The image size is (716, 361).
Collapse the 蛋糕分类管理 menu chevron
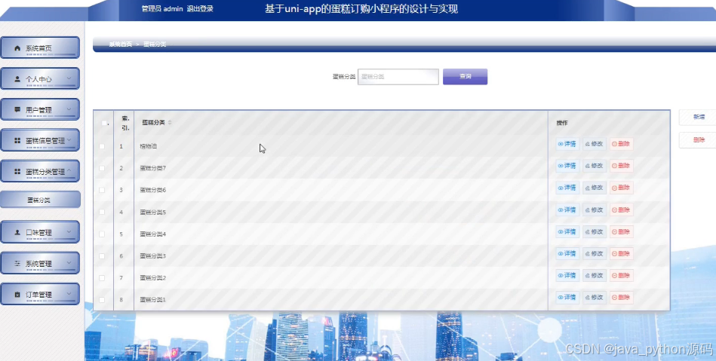coord(69,171)
